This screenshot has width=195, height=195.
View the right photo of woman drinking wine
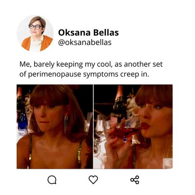133,126
